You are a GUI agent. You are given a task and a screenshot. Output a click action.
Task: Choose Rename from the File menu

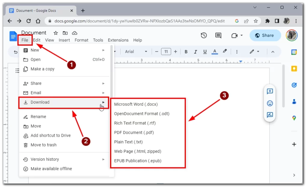click(64, 117)
